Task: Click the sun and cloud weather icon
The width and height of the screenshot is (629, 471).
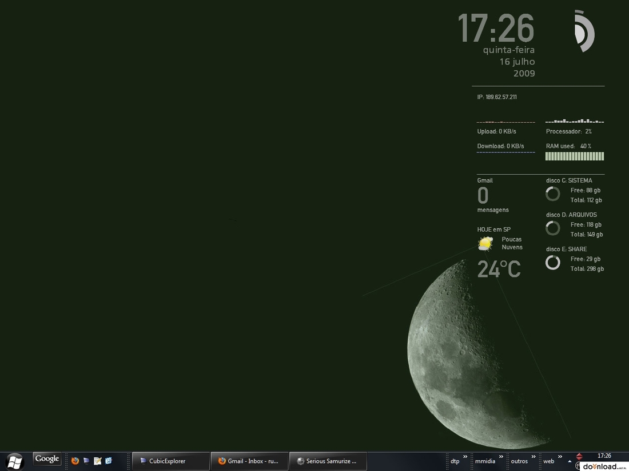Action: 486,243
